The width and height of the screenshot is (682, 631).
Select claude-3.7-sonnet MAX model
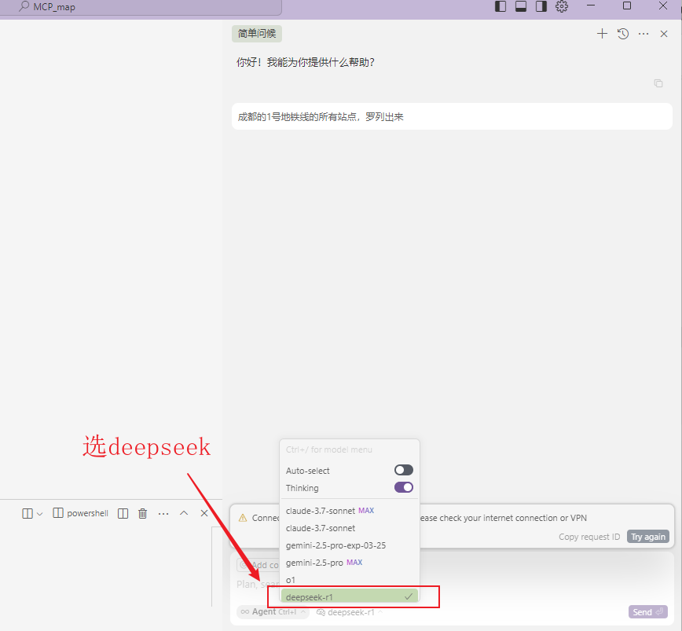350,511
